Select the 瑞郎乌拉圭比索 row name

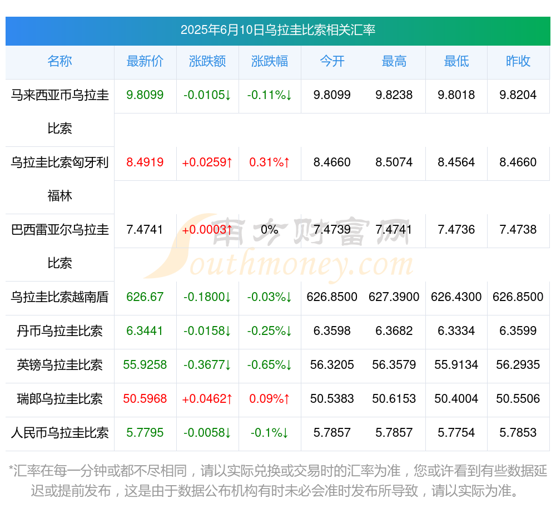click(x=59, y=399)
